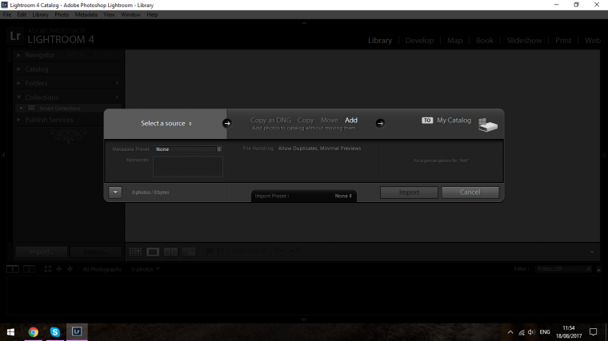Viewport: 608px width, 341px height.
Task: Open the Import Preset None dropdown
Action: tap(343, 196)
